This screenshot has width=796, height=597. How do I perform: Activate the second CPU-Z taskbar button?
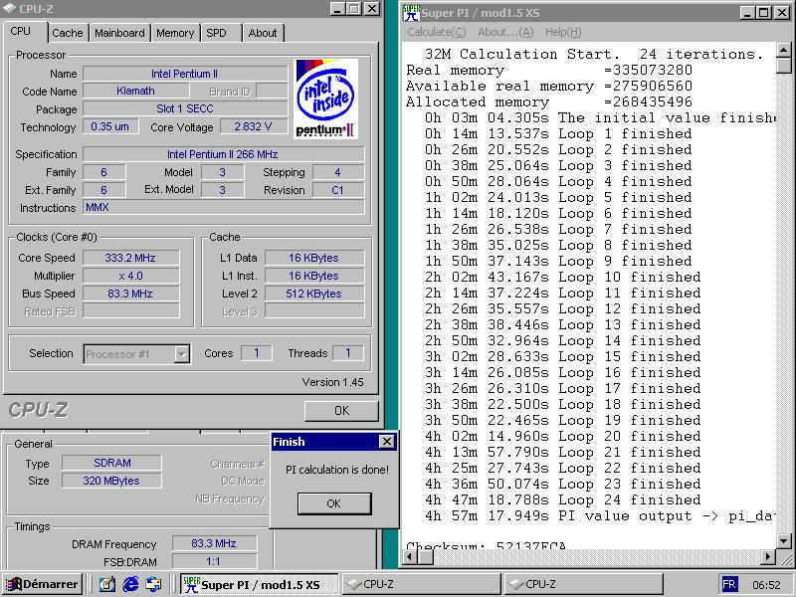[x=583, y=584]
